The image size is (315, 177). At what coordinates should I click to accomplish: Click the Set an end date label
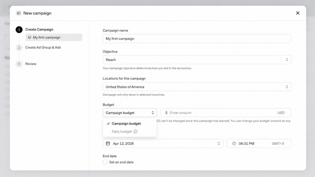point(121,162)
